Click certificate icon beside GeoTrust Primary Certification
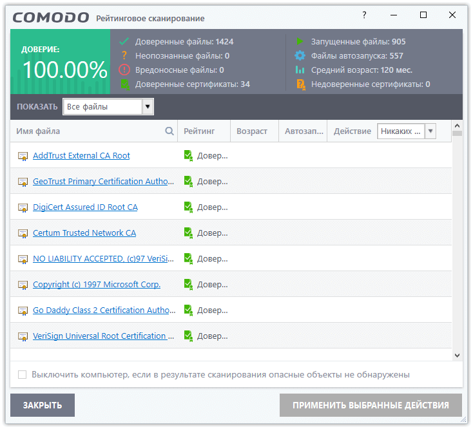 (23, 182)
